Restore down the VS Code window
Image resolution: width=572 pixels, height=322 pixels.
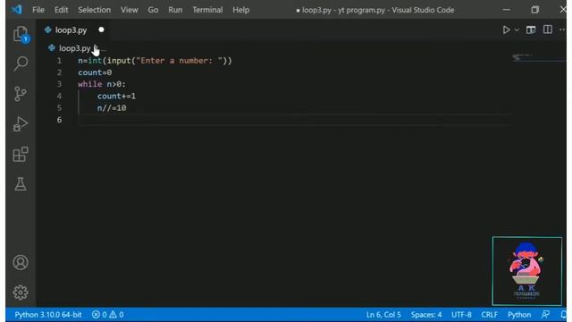pyautogui.click(x=534, y=10)
